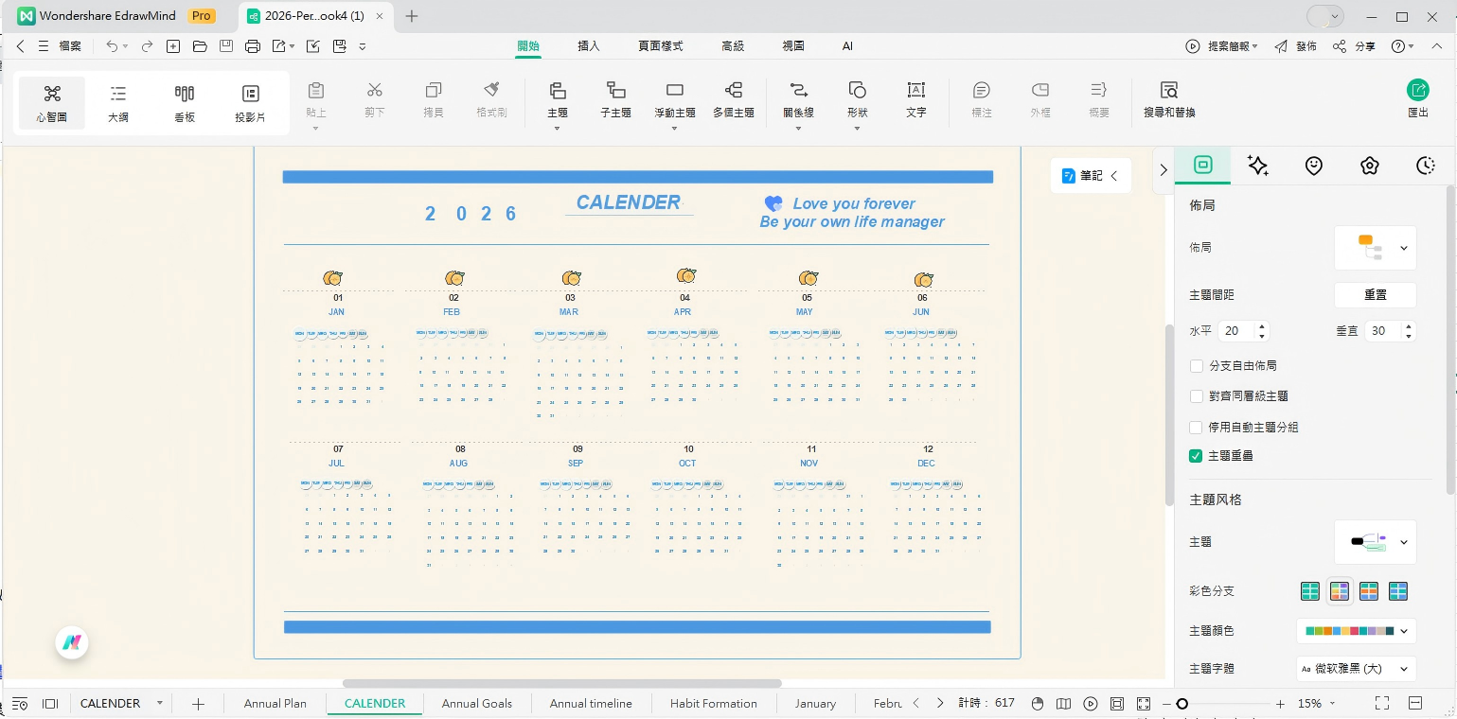Open the 主題字體 font dropdown
Screen dimensions: 1457x719
1356,669
